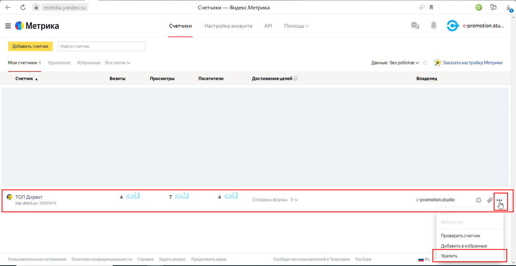Click the ТОП Директ favicon

pyautogui.click(x=10, y=197)
